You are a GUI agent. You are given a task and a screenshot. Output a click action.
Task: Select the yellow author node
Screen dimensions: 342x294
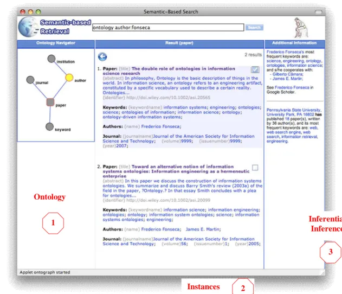point(69,78)
